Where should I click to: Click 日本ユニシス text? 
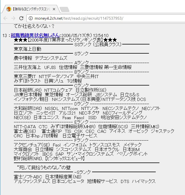(x=46, y=117)
